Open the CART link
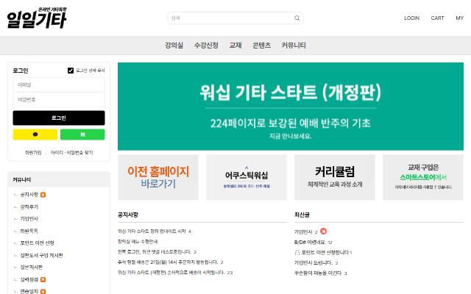The image size is (471, 294). pyautogui.click(x=437, y=18)
